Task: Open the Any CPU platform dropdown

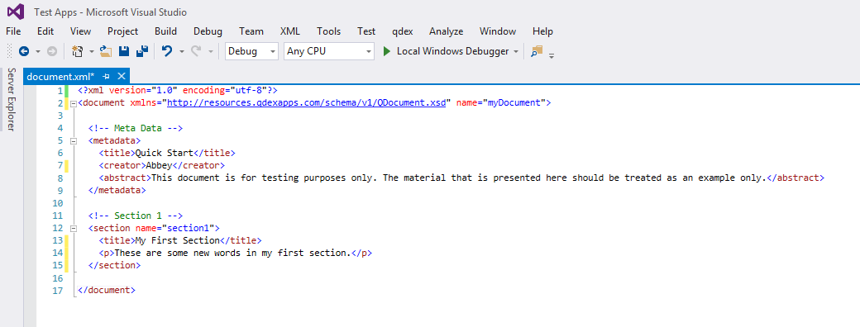Action: pos(329,51)
